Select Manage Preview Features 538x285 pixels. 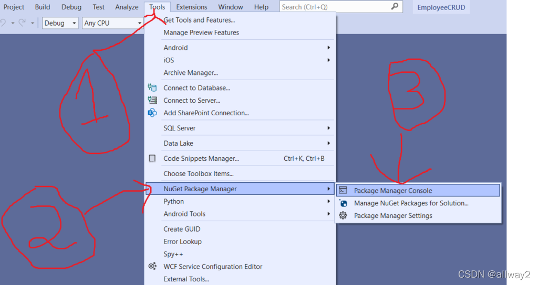(201, 32)
